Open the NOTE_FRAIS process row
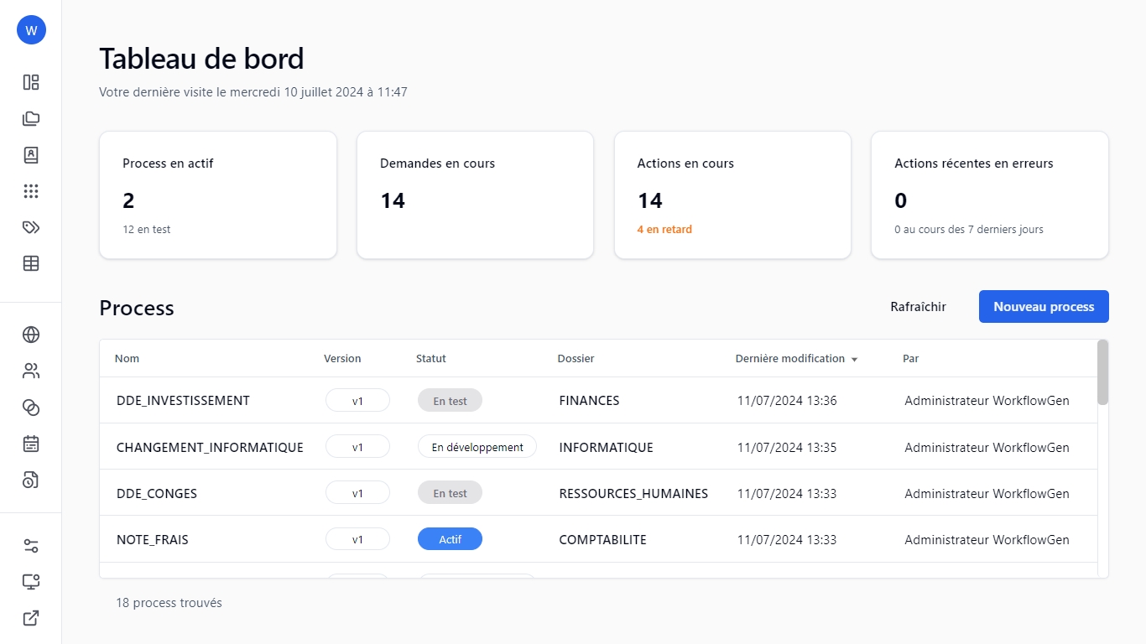 [153, 540]
